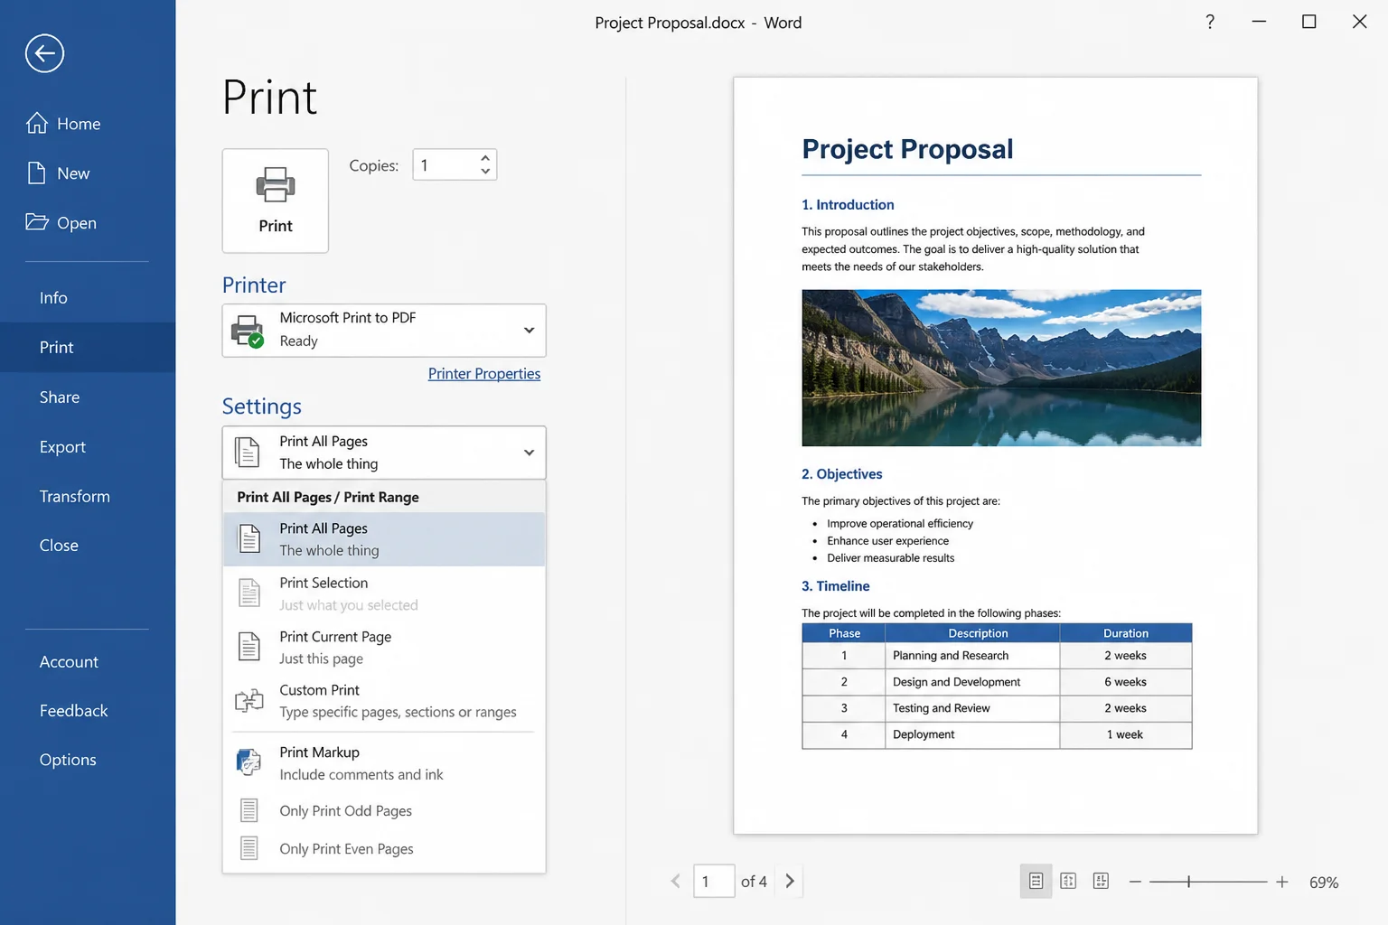Image resolution: width=1388 pixels, height=925 pixels.
Task: Open the printer selection dropdown
Action: tap(529, 331)
